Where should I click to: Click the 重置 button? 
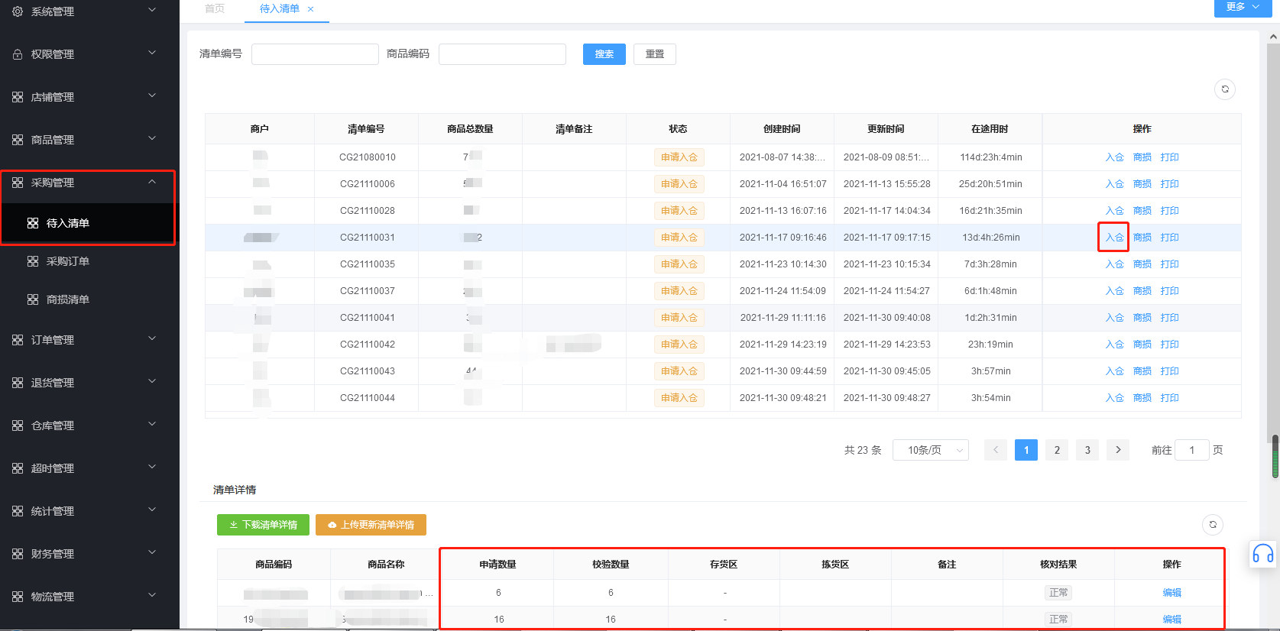click(x=655, y=54)
